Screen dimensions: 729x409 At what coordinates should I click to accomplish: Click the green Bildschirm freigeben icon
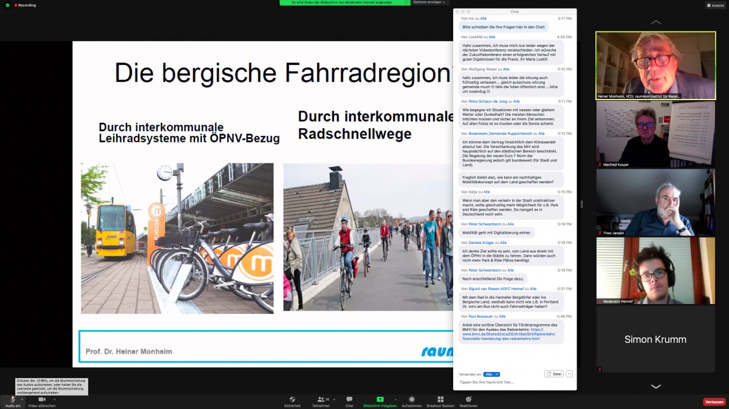pyautogui.click(x=380, y=399)
